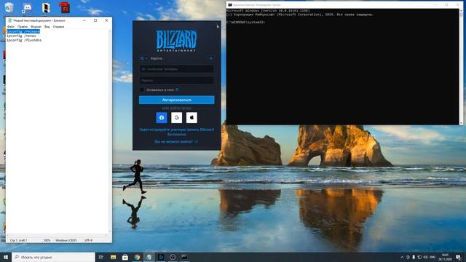Sign in with the Apple icon

pyautogui.click(x=191, y=118)
